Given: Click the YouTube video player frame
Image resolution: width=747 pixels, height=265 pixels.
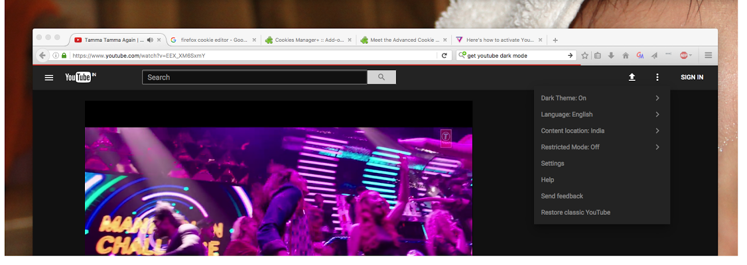Looking at the screenshot, I should click(279, 178).
